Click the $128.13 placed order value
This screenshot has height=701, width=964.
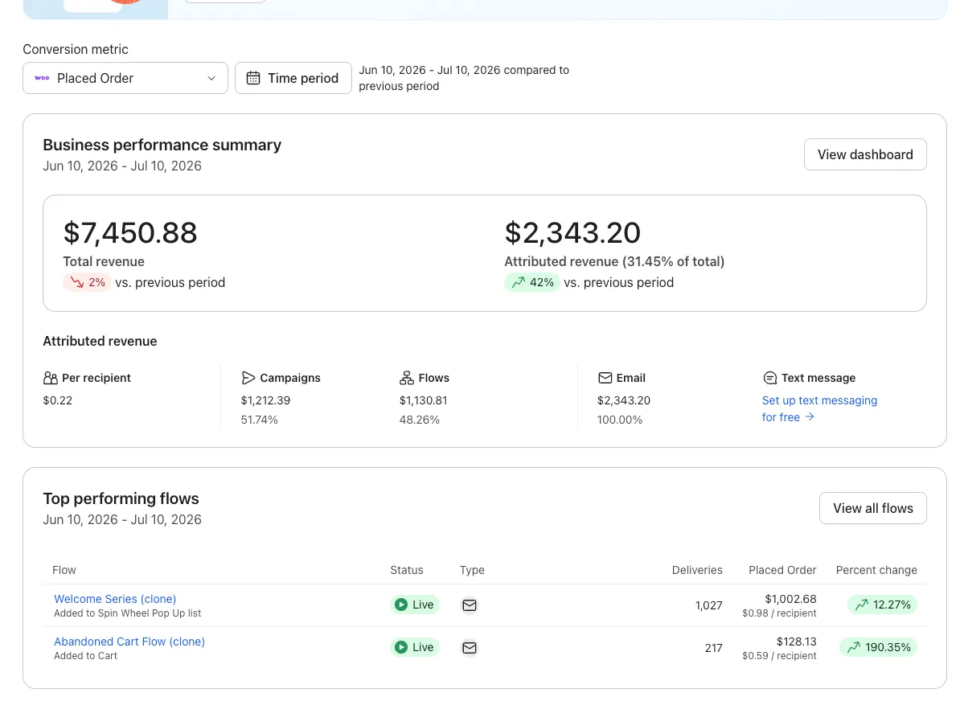(797, 642)
